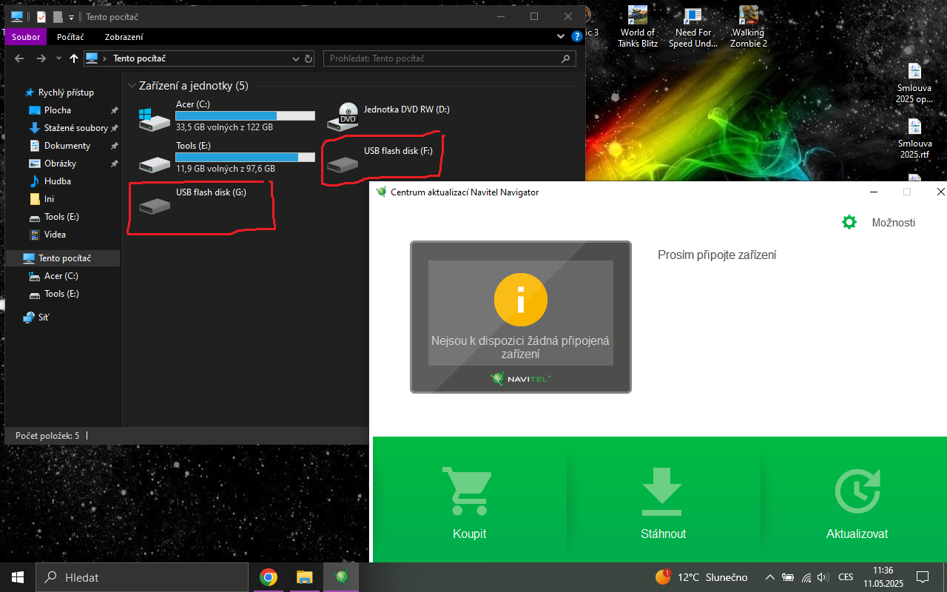This screenshot has height=592, width=947.
Task: Open the World of Tanks Blitz shortcut
Action: (x=638, y=27)
